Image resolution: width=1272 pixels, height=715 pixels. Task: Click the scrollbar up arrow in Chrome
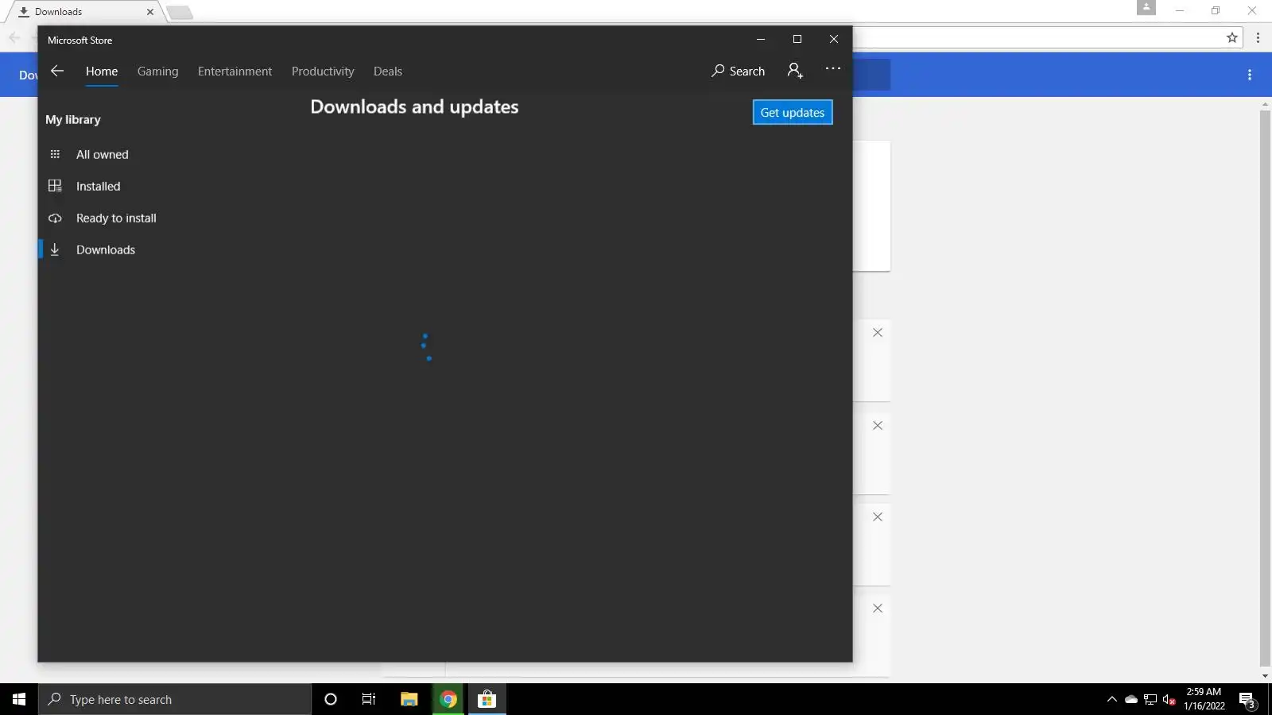click(1265, 104)
